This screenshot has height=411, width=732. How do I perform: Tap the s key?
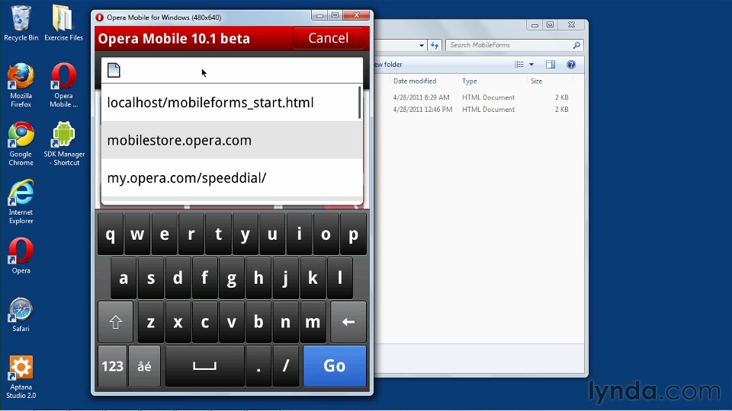[151, 279]
